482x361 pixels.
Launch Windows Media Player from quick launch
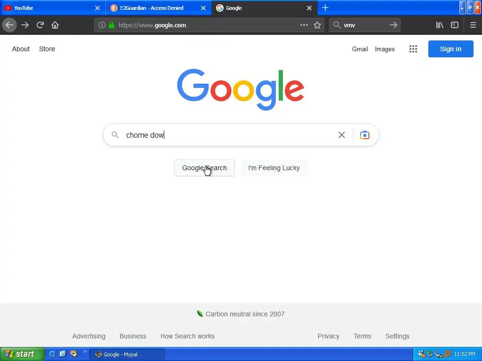74,353
